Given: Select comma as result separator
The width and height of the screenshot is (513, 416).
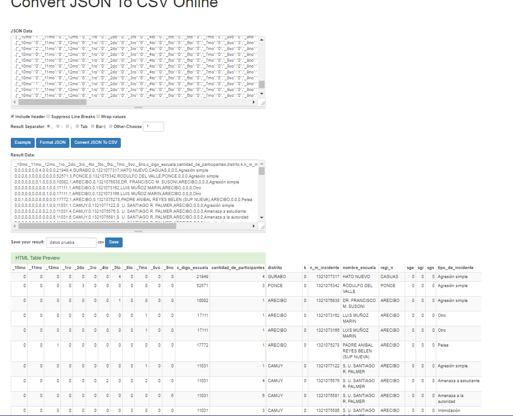Looking at the screenshot, I should (49, 126).
